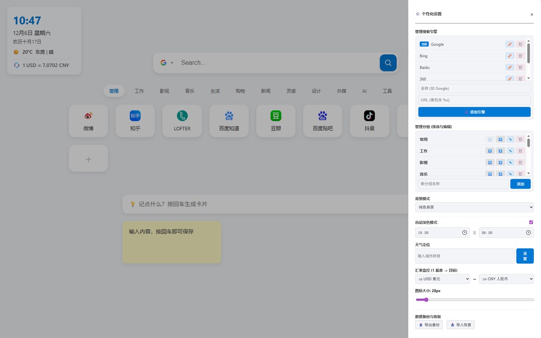
Task: Delete the 工作 group
Action: tap(521, 151)
